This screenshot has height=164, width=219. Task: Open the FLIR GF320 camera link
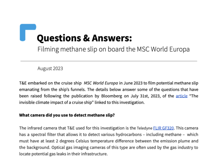pos(163,128)
